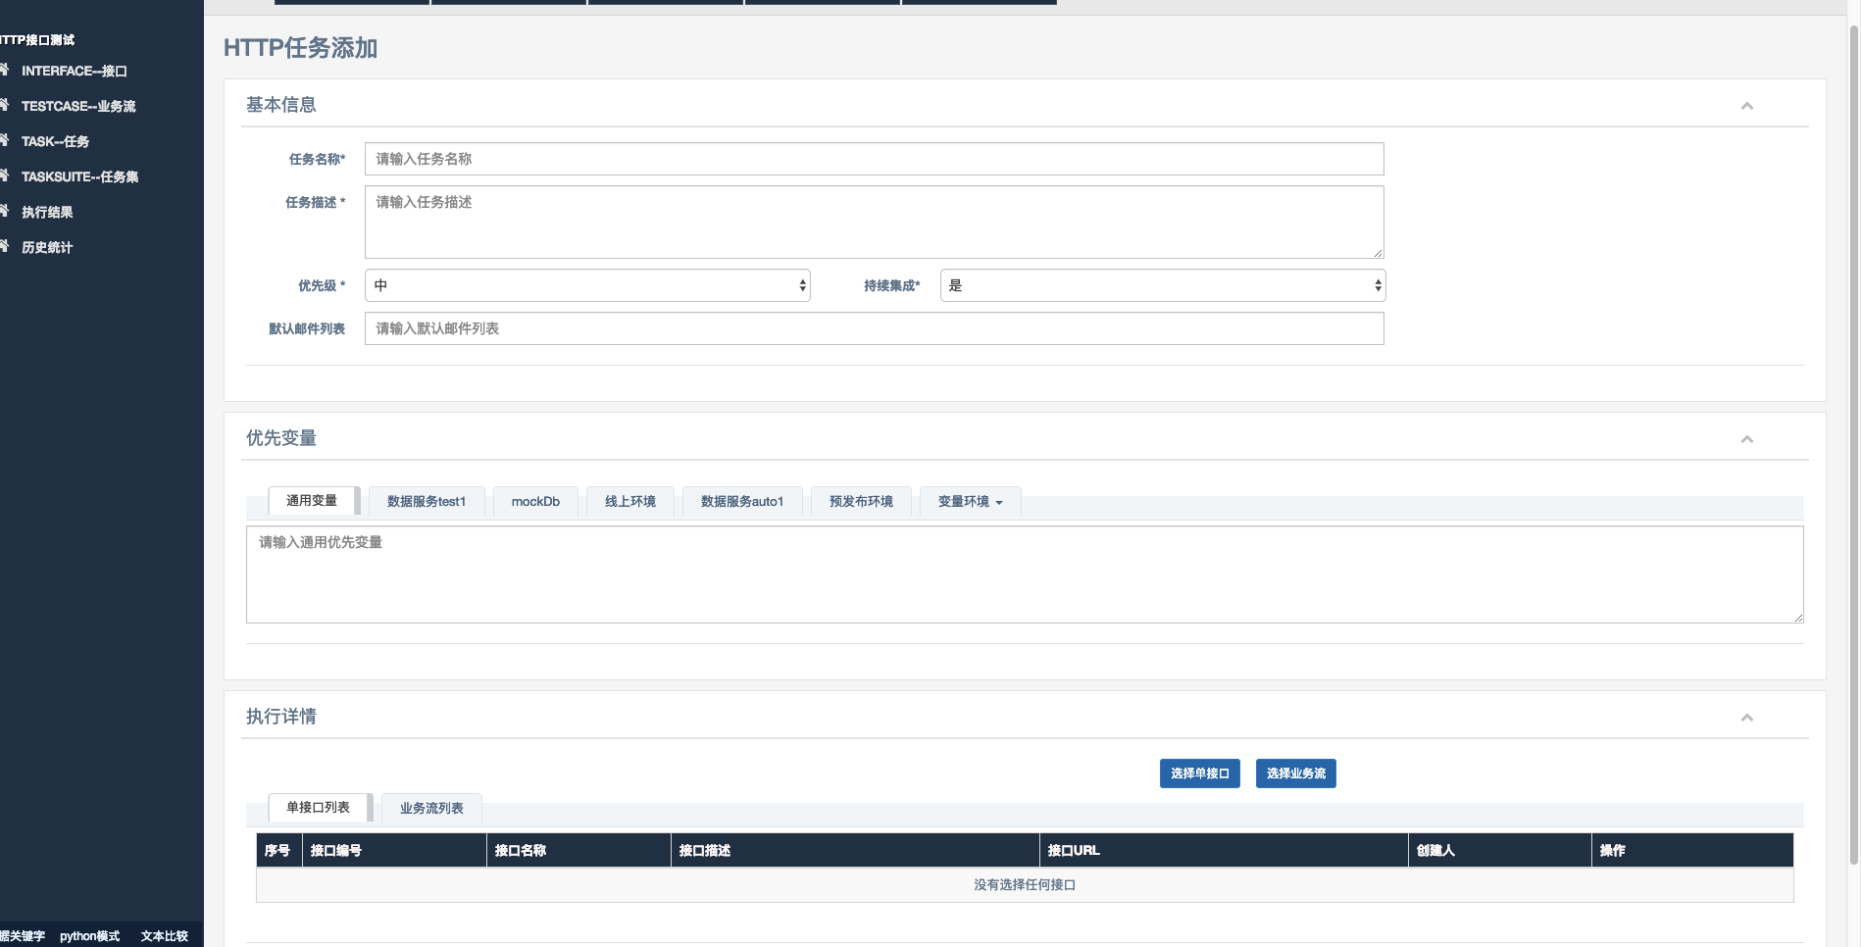Click the HTTP任务添加 page heading
The image size is (1861, 947).
pyautogui.click(x=300, y=48)
